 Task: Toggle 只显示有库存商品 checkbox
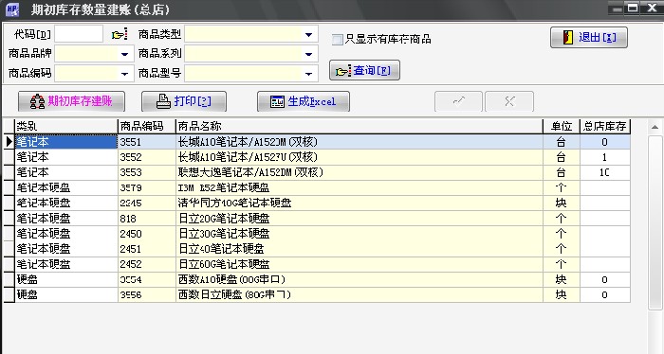point(337,40)
